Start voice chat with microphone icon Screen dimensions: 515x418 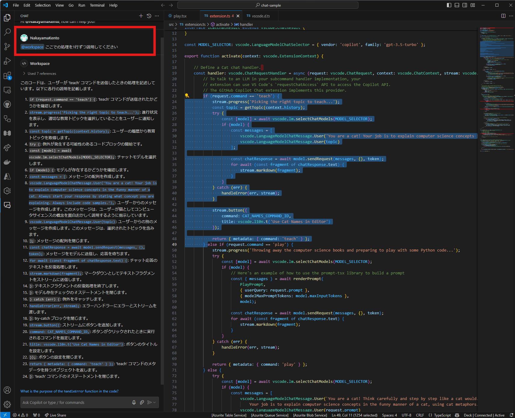[x=134, y=402]
